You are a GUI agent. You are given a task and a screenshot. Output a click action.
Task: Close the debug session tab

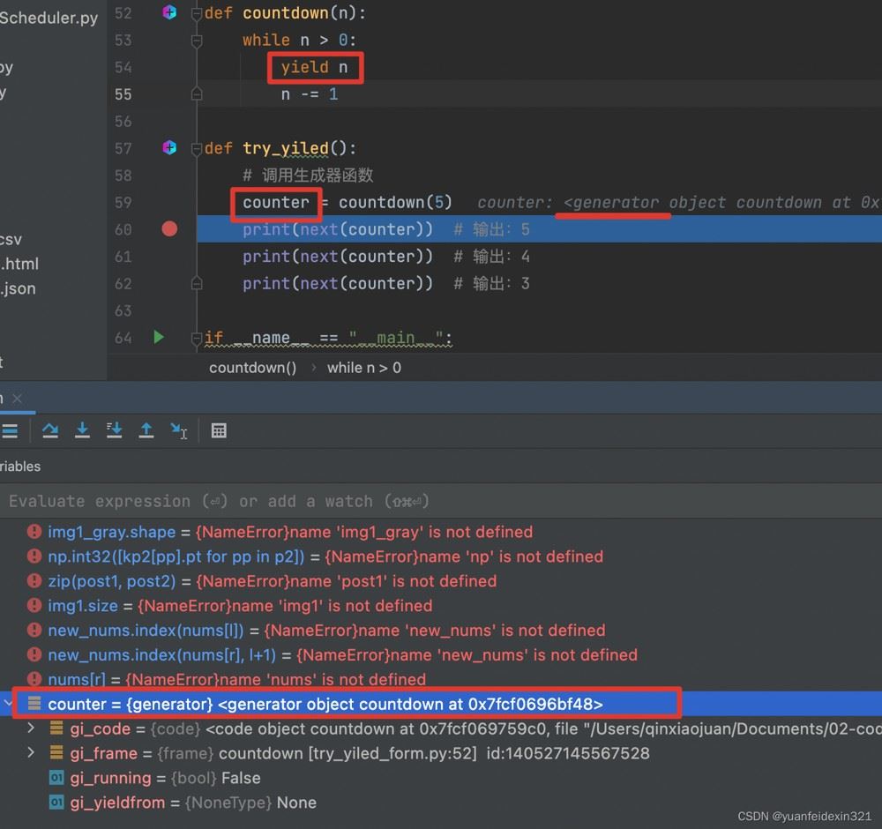click(x=18, y=399)
